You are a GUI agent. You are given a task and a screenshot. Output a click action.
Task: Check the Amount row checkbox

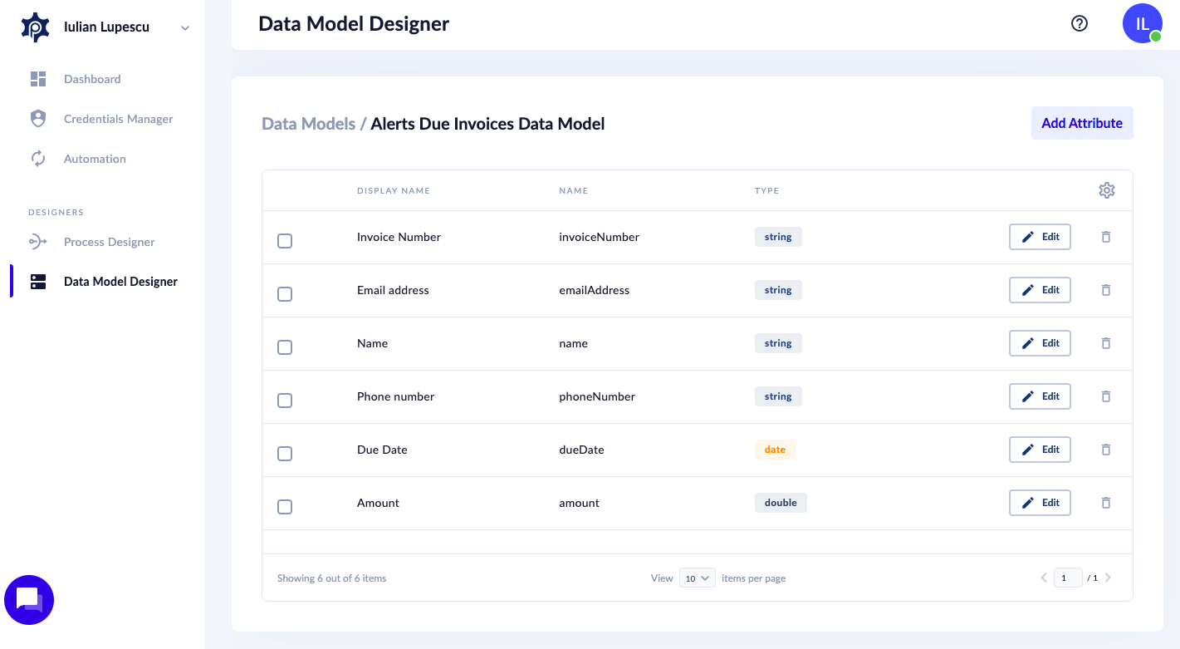coord(285,507)
